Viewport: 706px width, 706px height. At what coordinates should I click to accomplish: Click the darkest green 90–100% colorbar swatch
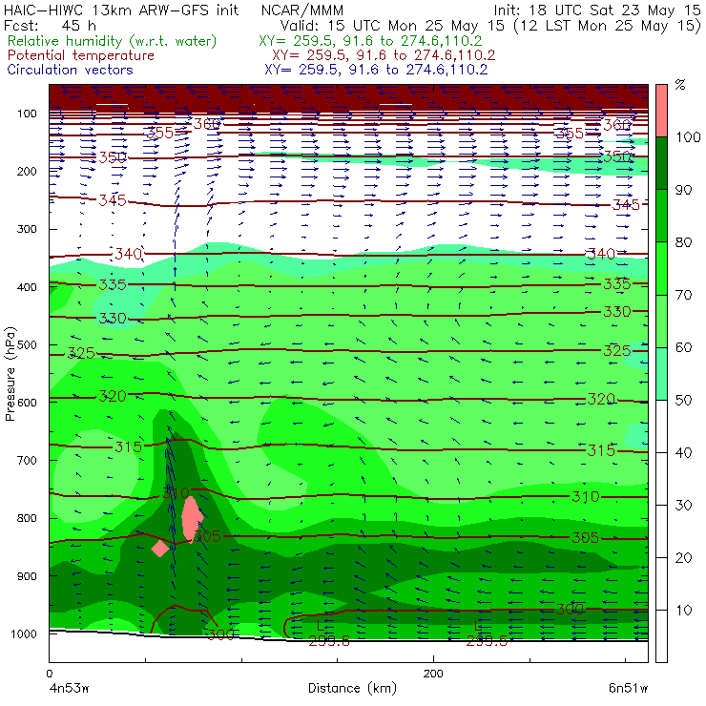point(661,163)
